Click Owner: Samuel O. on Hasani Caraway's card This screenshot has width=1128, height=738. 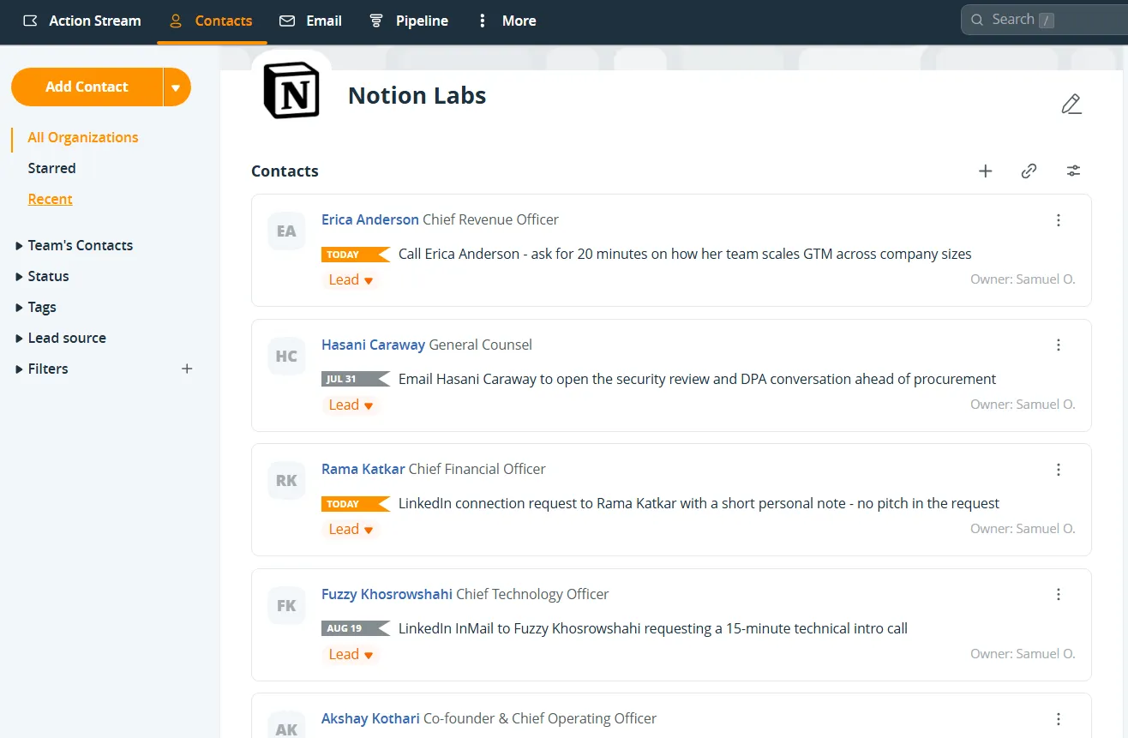1023,405
